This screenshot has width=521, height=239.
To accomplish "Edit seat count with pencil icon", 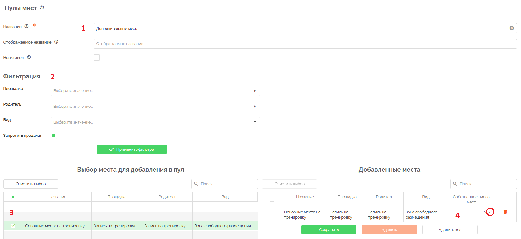I will pyautogui.click(x=490, y=212).
